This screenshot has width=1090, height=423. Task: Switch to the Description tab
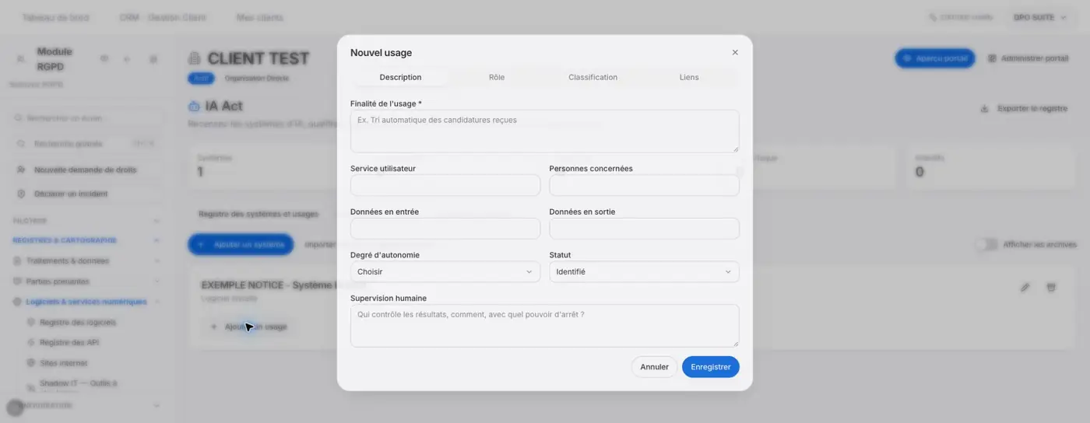click(x=400, y=77)
